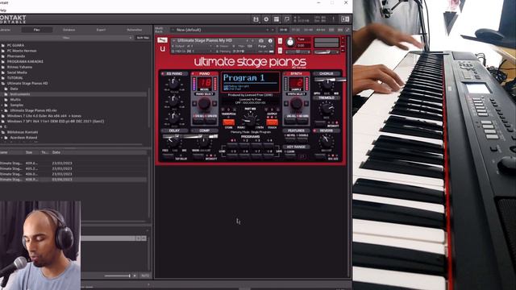Click the red U logo on instrument
The image size is (516, 290).
[162, 49]
